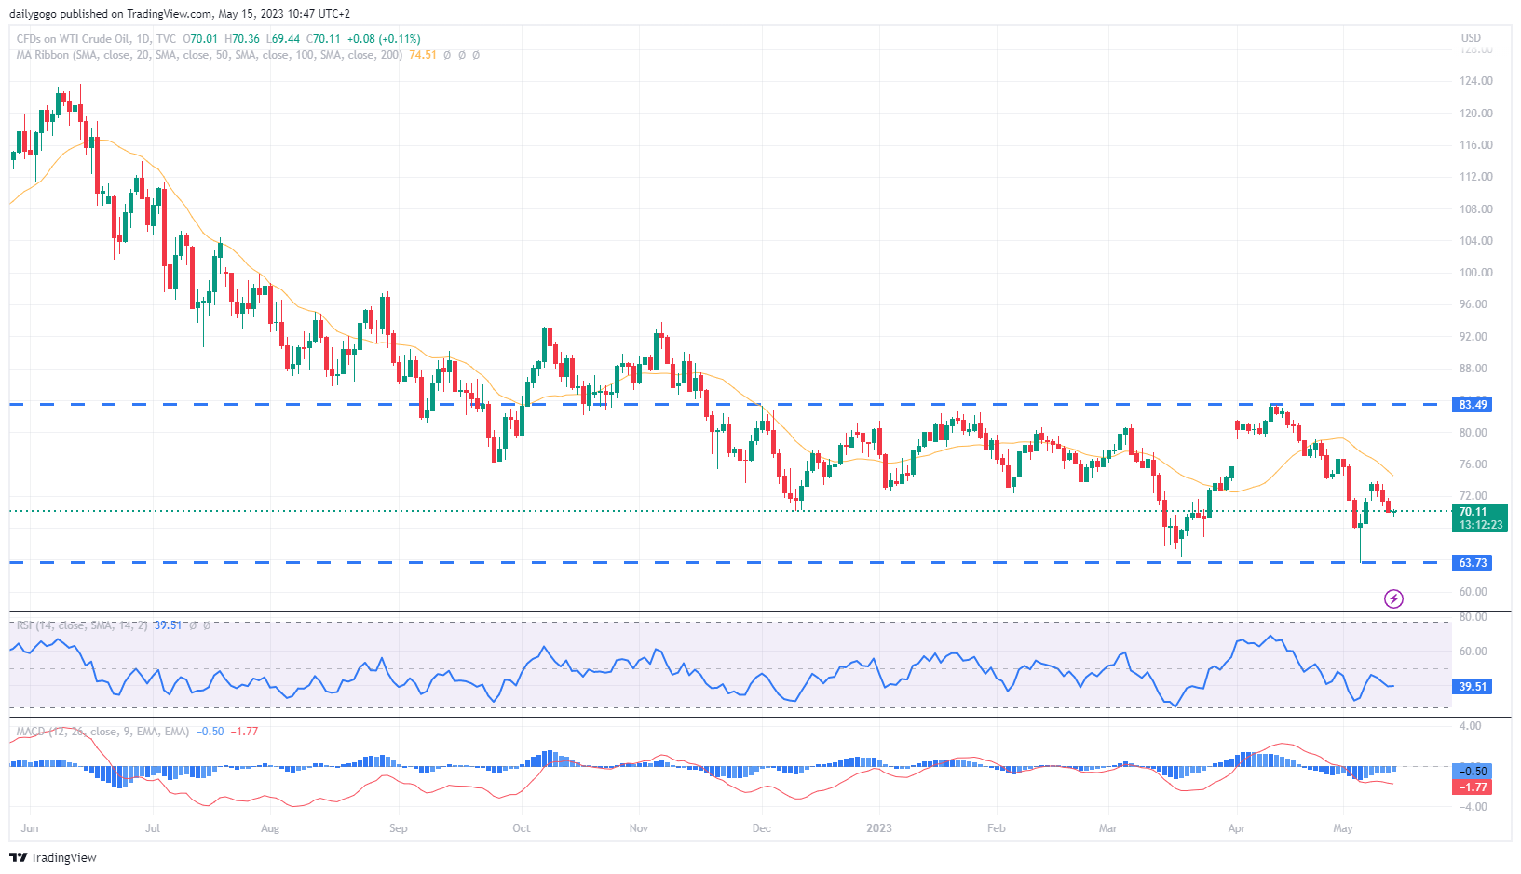Viewport: 1521px width, 874px height.
Task: Click the Sep label on time axis
Action: (398, 828)
